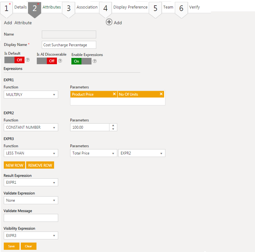Expand the Visibility Expression dropdown
Screen dimensions: 255x252
tap(31, 236)
